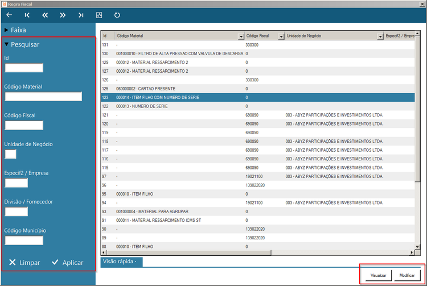Select row 119 with fiscal code 690890
The height and width of the screenshot is (286, 427).
pyautogui.click(x=257, y=132)
